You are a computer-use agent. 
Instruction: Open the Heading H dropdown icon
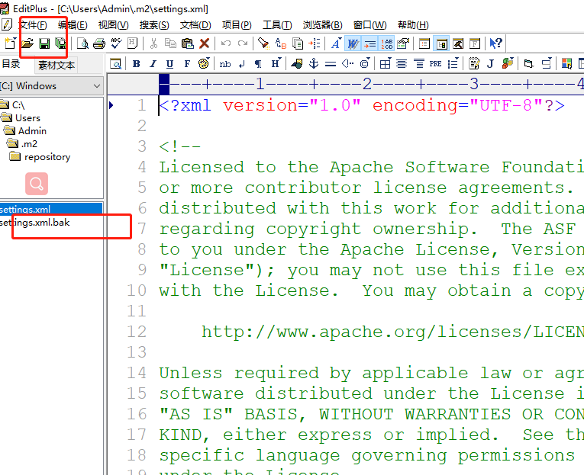pos(276,63)
